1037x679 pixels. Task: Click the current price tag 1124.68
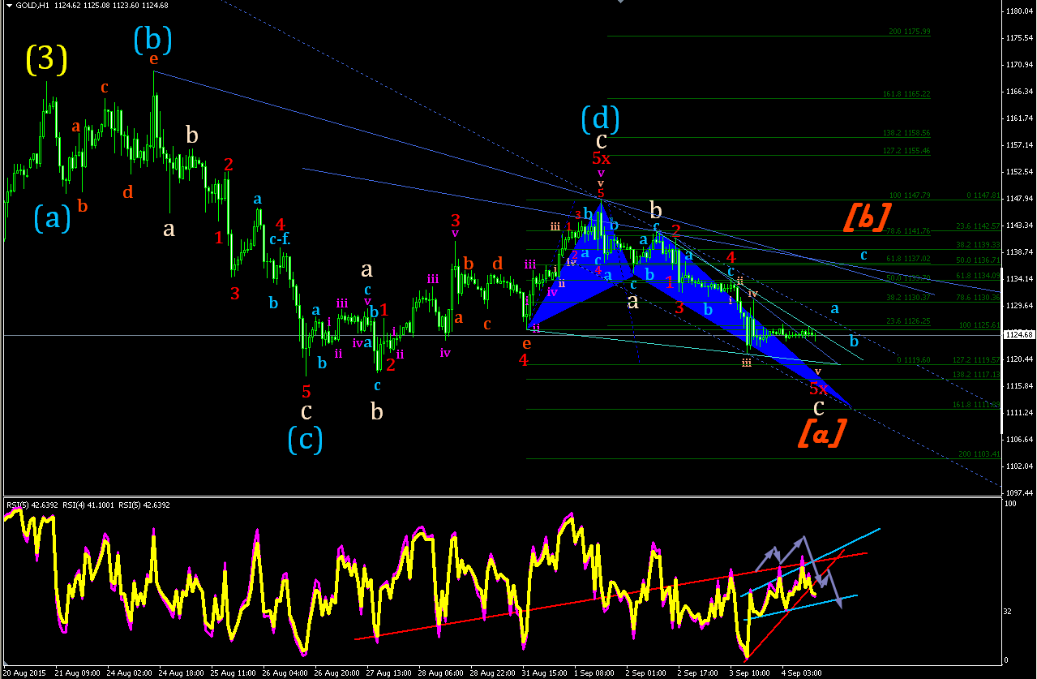pos(1019,334)
